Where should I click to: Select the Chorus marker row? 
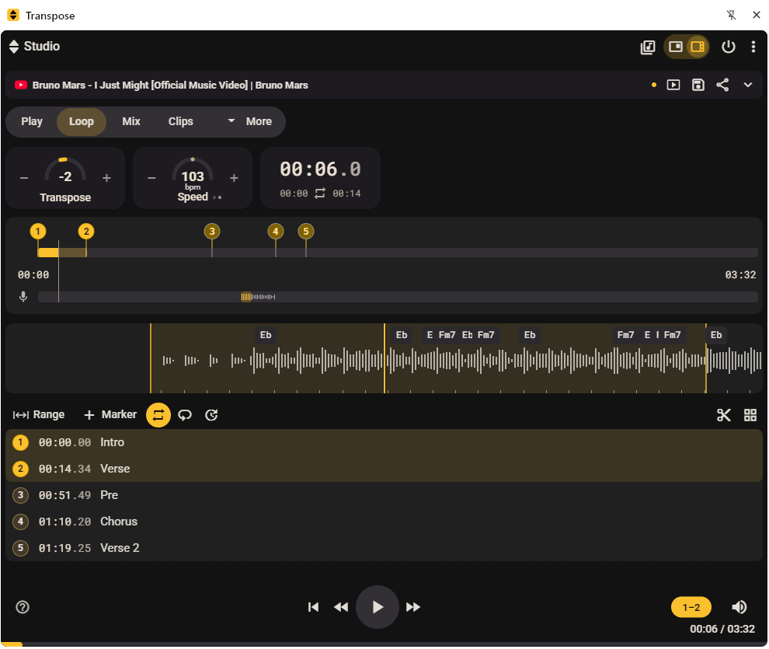tap(384, 522)
